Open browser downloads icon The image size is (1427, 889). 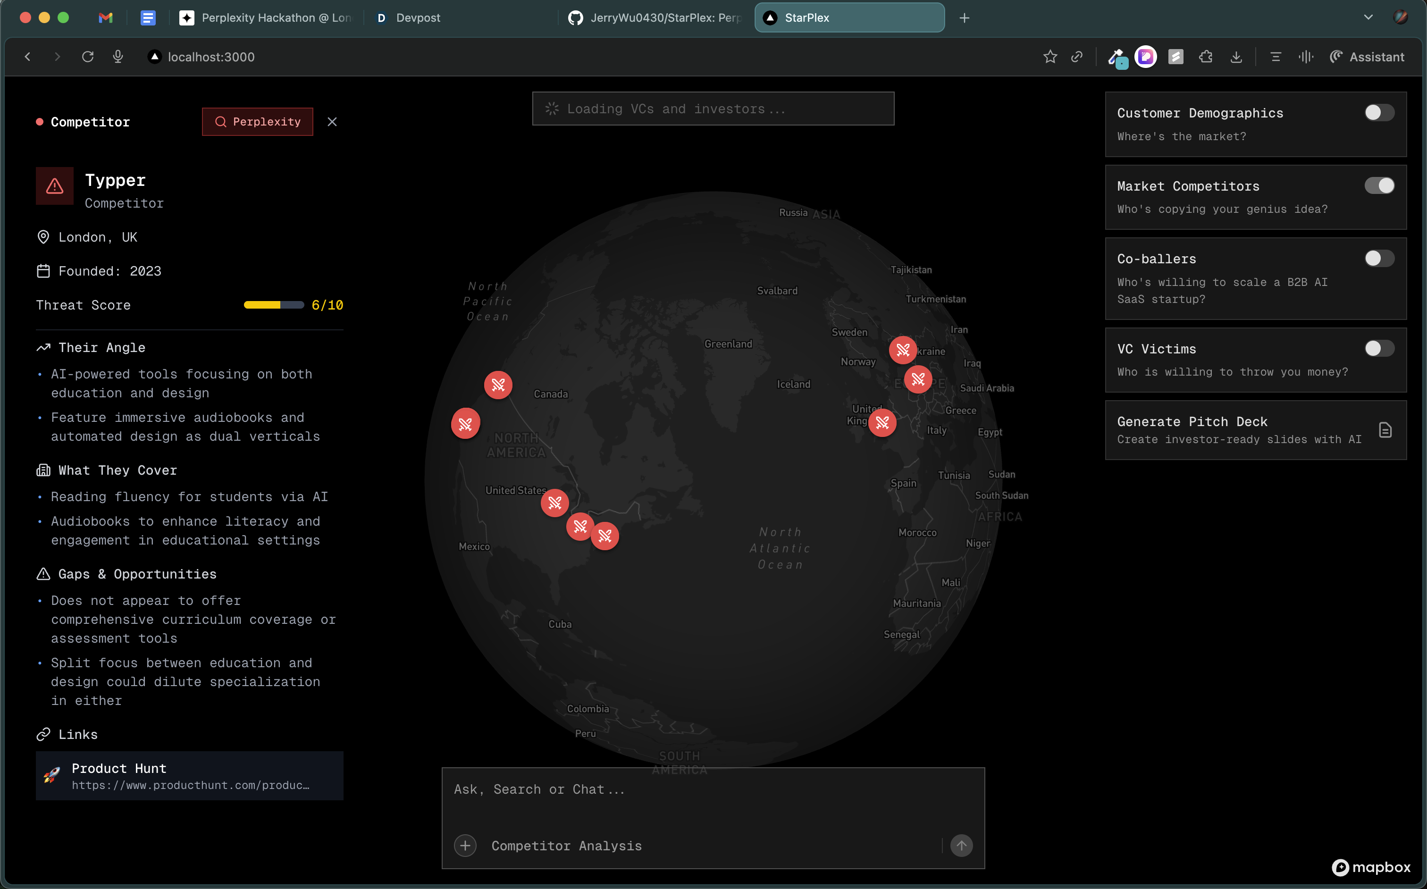click(x=1236, y=57)
